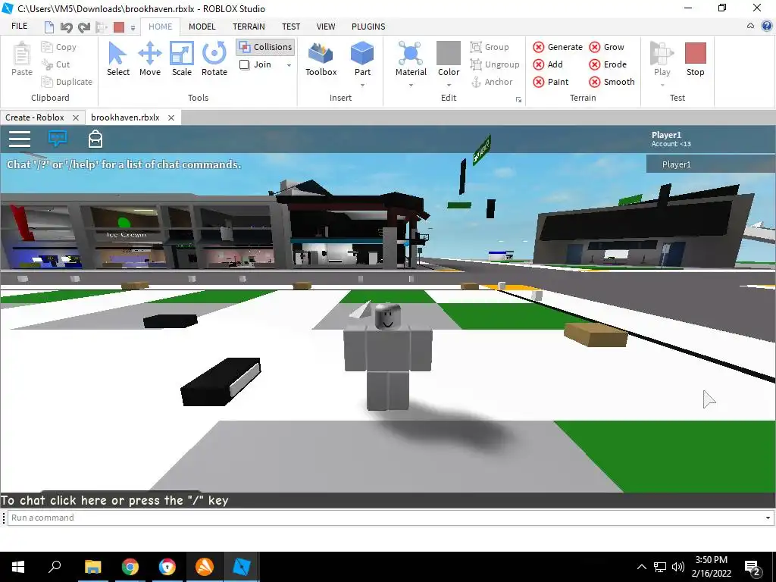Click the Redo arrow in quick access
The height and width of the screenshot is (582, 776).
pyautogui.click(x=84, y=27)
